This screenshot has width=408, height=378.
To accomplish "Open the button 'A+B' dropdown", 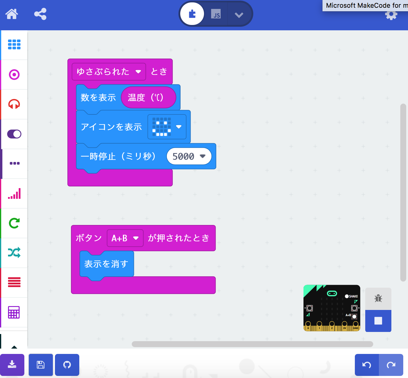I will tap(125, 238).
